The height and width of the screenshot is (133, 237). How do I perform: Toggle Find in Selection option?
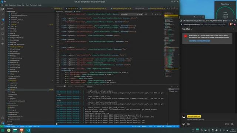[x=158, y=14]
